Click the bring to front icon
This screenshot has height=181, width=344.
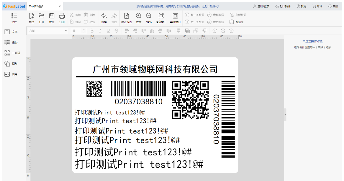click(179, 31)
